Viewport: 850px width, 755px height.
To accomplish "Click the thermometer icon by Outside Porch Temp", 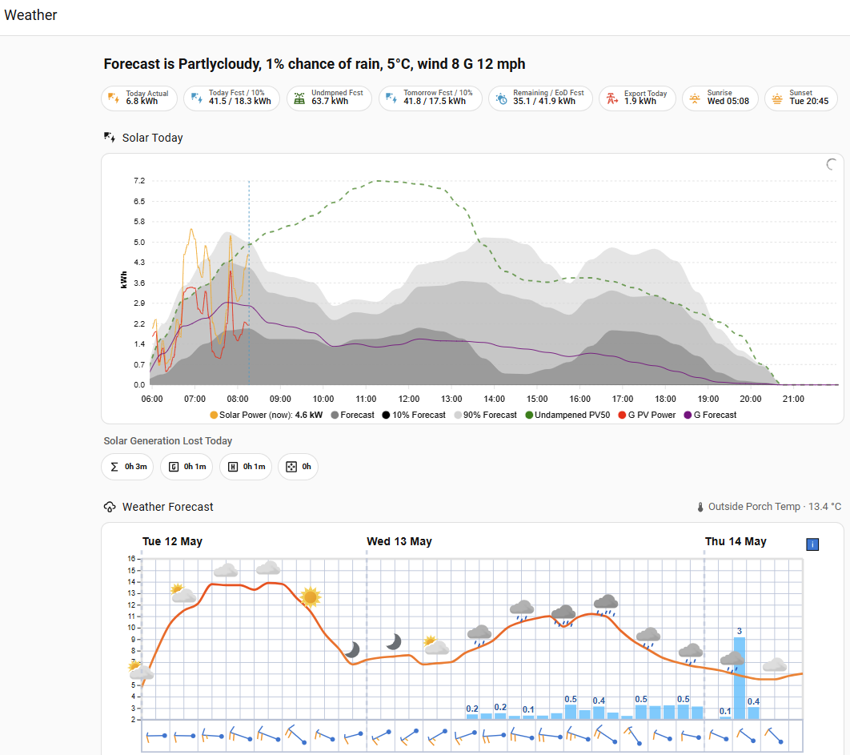I will click(700, 507).
